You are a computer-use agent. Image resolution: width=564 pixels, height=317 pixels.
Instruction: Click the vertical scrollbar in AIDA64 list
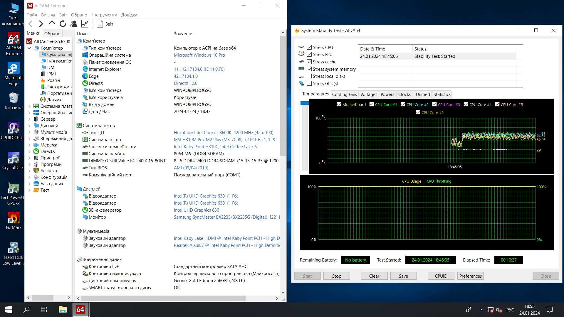tap(283, 95)
